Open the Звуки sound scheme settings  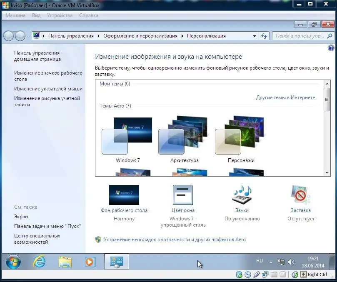coord(242,195)
